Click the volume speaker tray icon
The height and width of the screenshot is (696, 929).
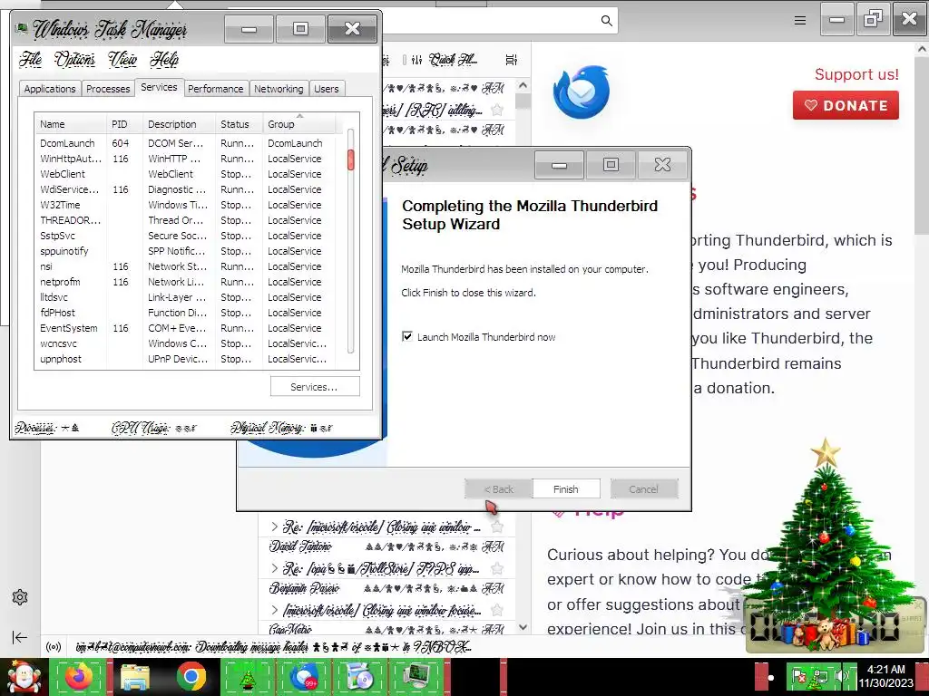pyautogui.click(x=841, y=675)
